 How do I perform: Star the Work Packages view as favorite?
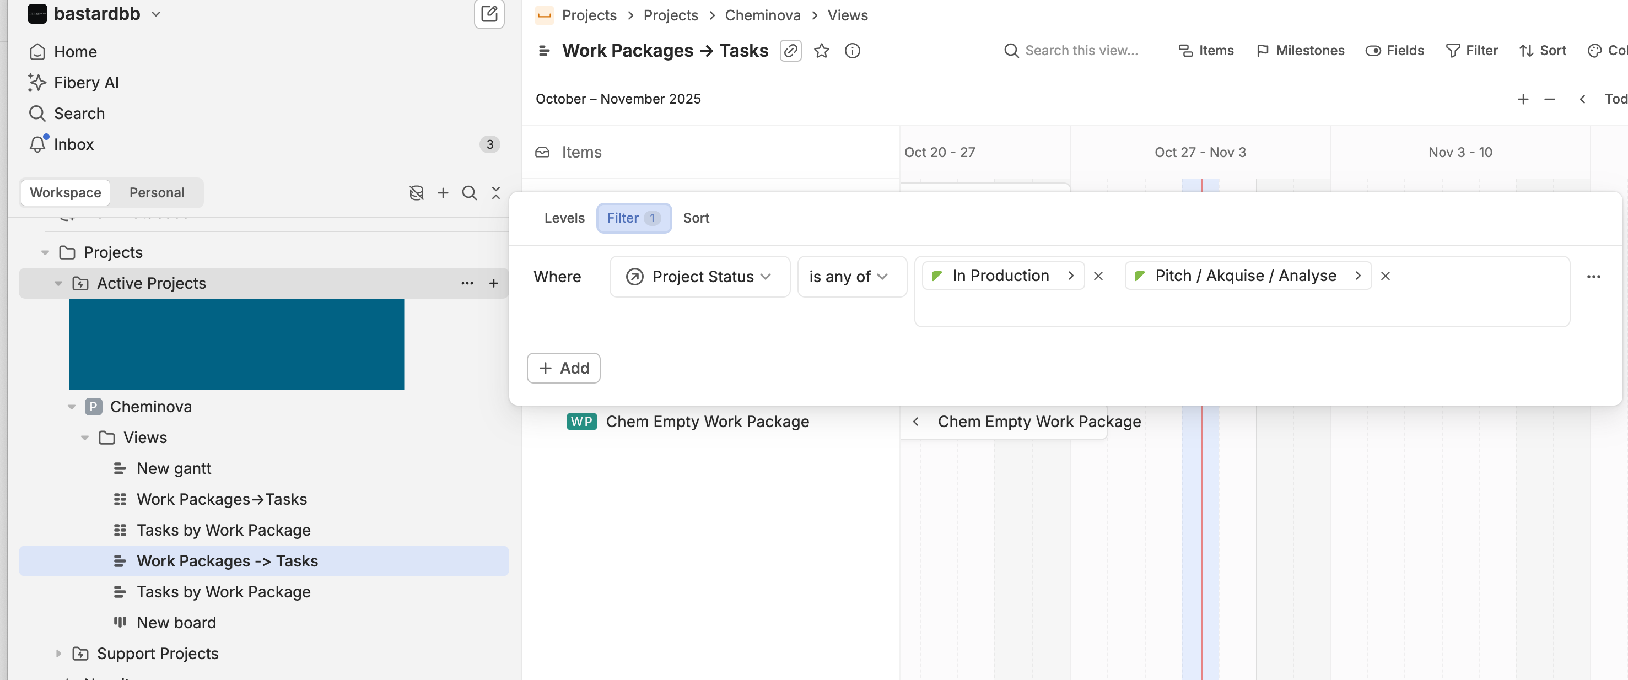coord(821,51)
